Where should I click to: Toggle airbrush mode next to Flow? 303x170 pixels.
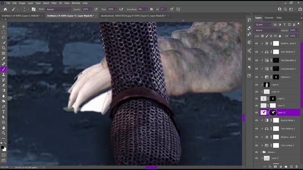(121, 9)
